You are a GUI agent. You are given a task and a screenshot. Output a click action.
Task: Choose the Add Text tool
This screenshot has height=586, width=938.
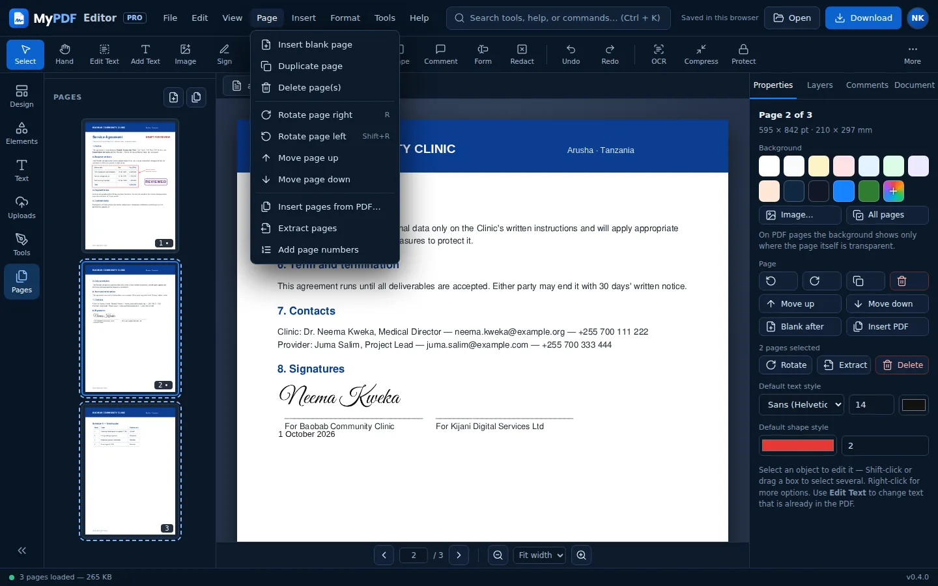click(145, 54)
